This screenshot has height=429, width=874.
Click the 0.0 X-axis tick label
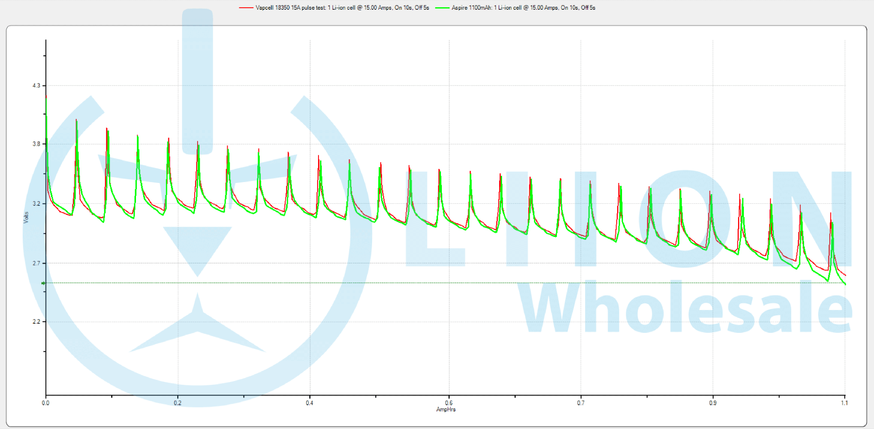[46, 403]
